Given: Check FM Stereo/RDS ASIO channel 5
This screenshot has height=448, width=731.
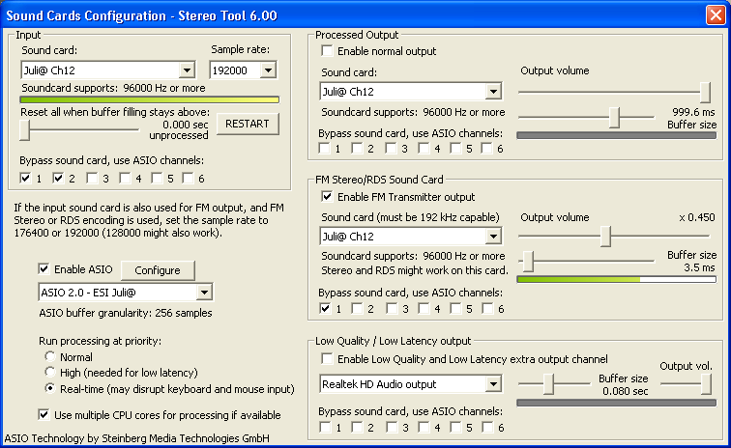Looking at the screenshot, I should click(456, 308).
